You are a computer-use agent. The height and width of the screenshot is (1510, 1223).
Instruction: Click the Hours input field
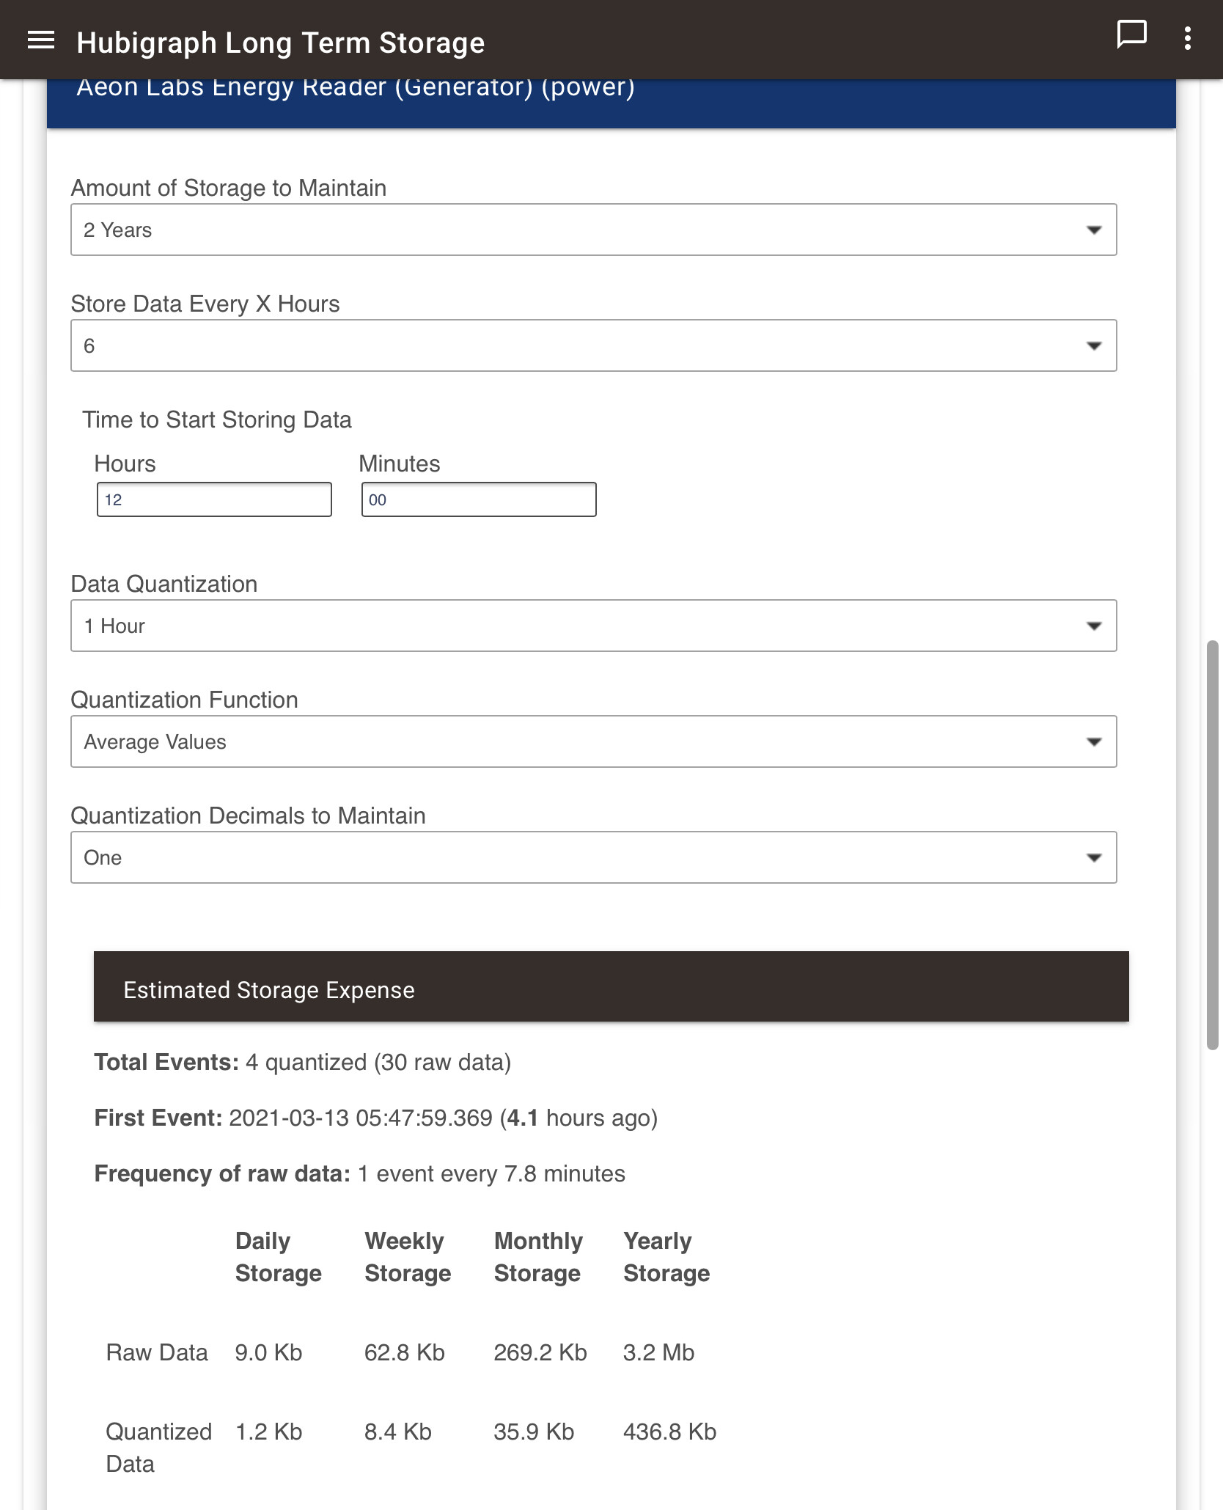[214, 499]
